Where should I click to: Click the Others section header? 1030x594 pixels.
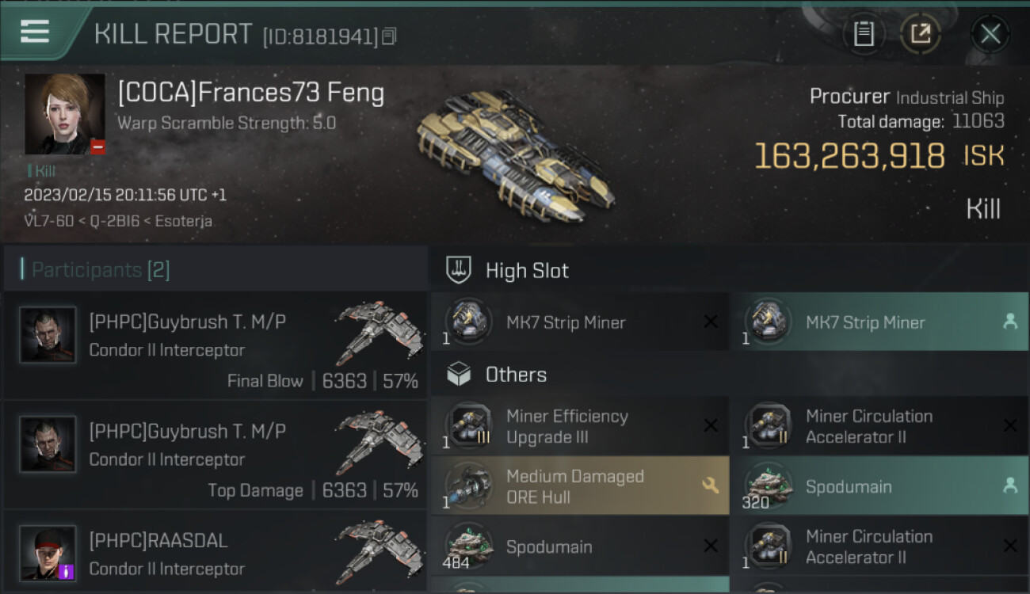(516, 375)
